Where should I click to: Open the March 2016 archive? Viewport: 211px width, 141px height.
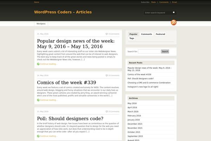[x=133, y=112]
